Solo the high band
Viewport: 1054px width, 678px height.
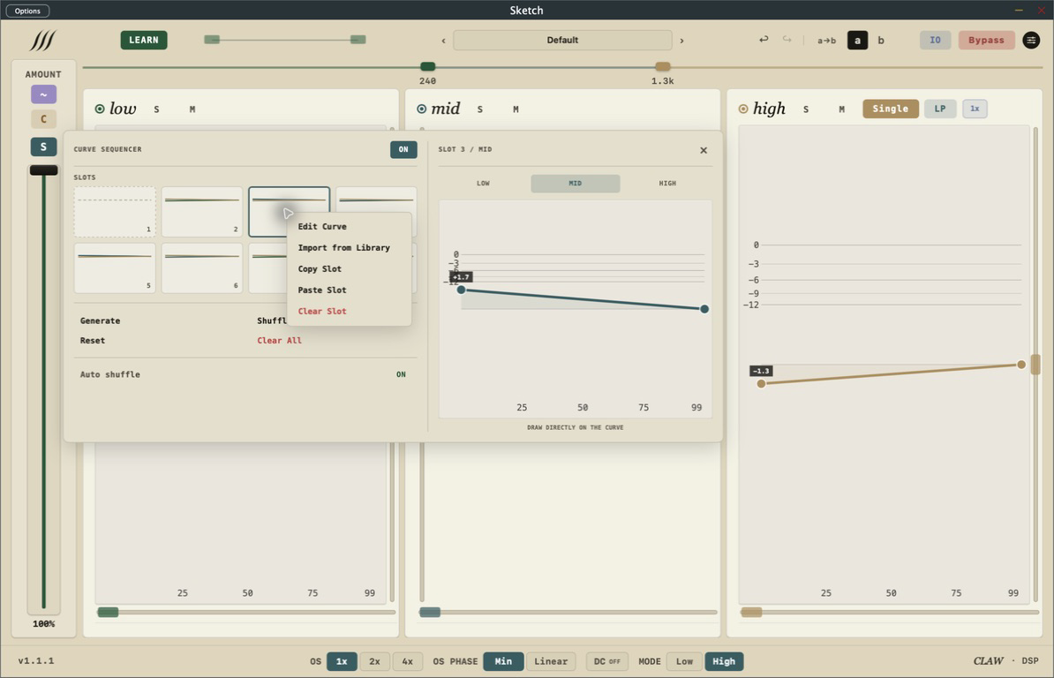tap(806, 109)
